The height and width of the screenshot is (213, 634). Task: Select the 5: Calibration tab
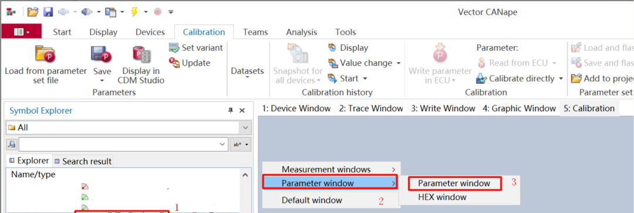[x=589, y=108]
